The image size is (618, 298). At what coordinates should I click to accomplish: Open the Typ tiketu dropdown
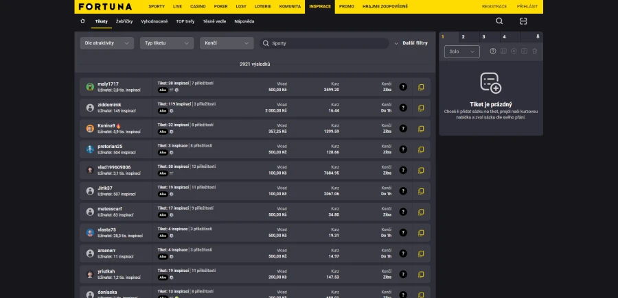coord(167,43)
